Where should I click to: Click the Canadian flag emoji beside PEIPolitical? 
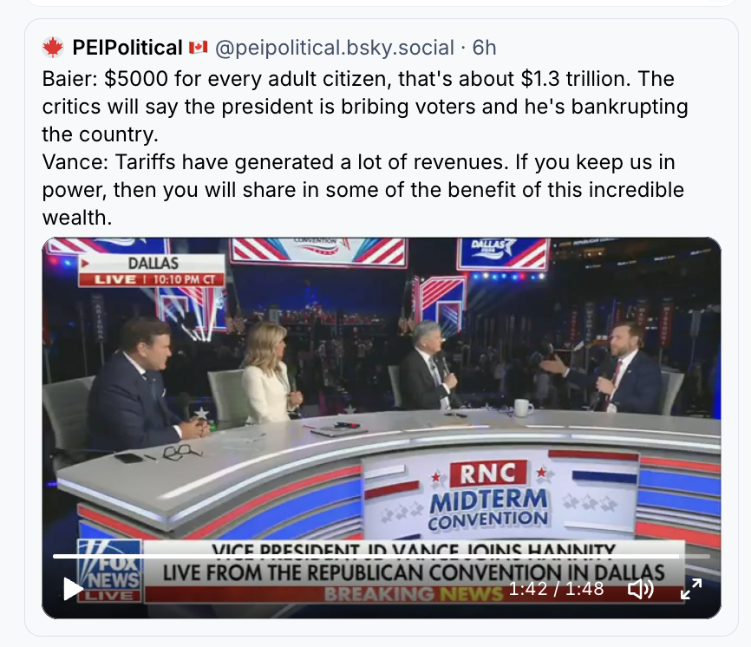pos(198,48)
